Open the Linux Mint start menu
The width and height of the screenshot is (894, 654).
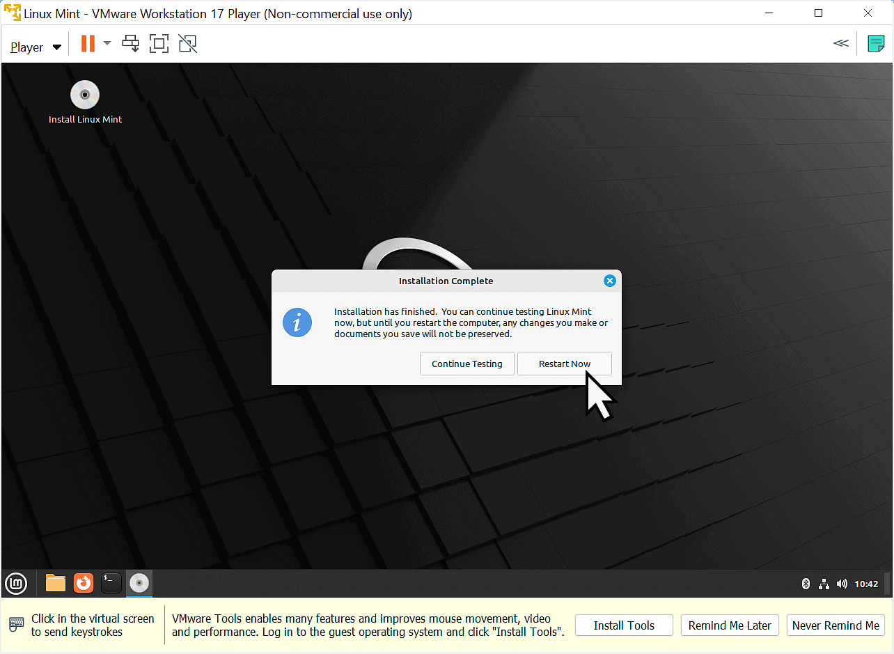click(16, 583)
